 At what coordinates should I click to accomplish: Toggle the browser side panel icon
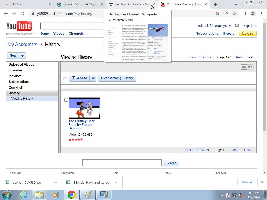point(245,14)
